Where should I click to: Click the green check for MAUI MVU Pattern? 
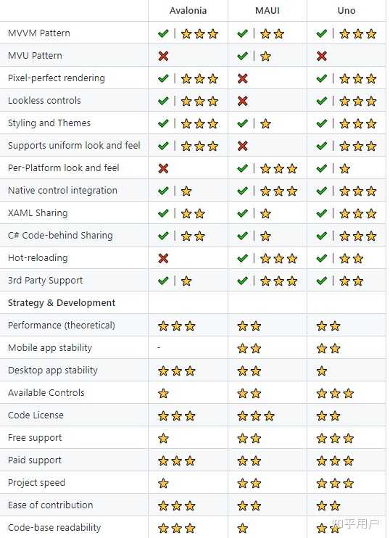point(243,56)
